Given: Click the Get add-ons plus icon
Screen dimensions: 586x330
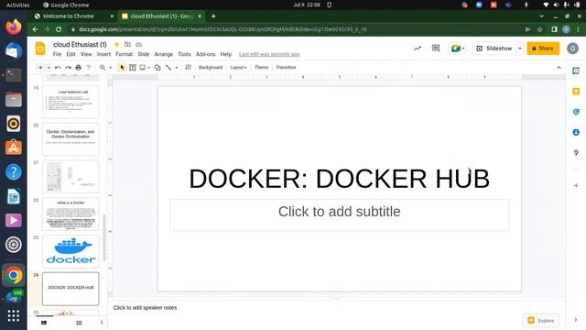Looking at the screenshot, I should (576, 185).
